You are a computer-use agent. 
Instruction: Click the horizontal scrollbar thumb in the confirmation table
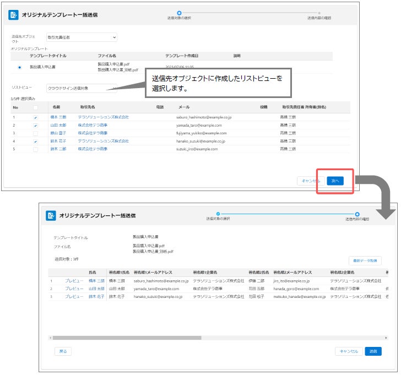(x=127, y=338)
